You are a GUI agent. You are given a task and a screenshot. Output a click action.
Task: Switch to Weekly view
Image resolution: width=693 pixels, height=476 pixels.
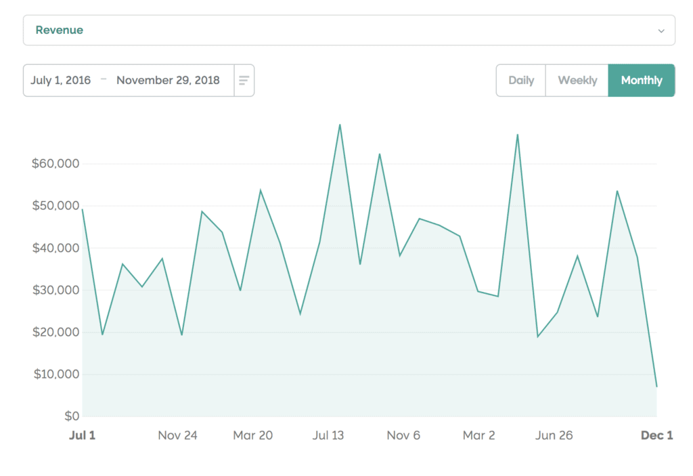pyautogui.click(x=577, y=80)
